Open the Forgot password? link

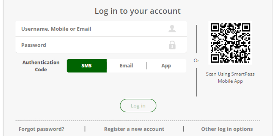click(x=41, y=129)
